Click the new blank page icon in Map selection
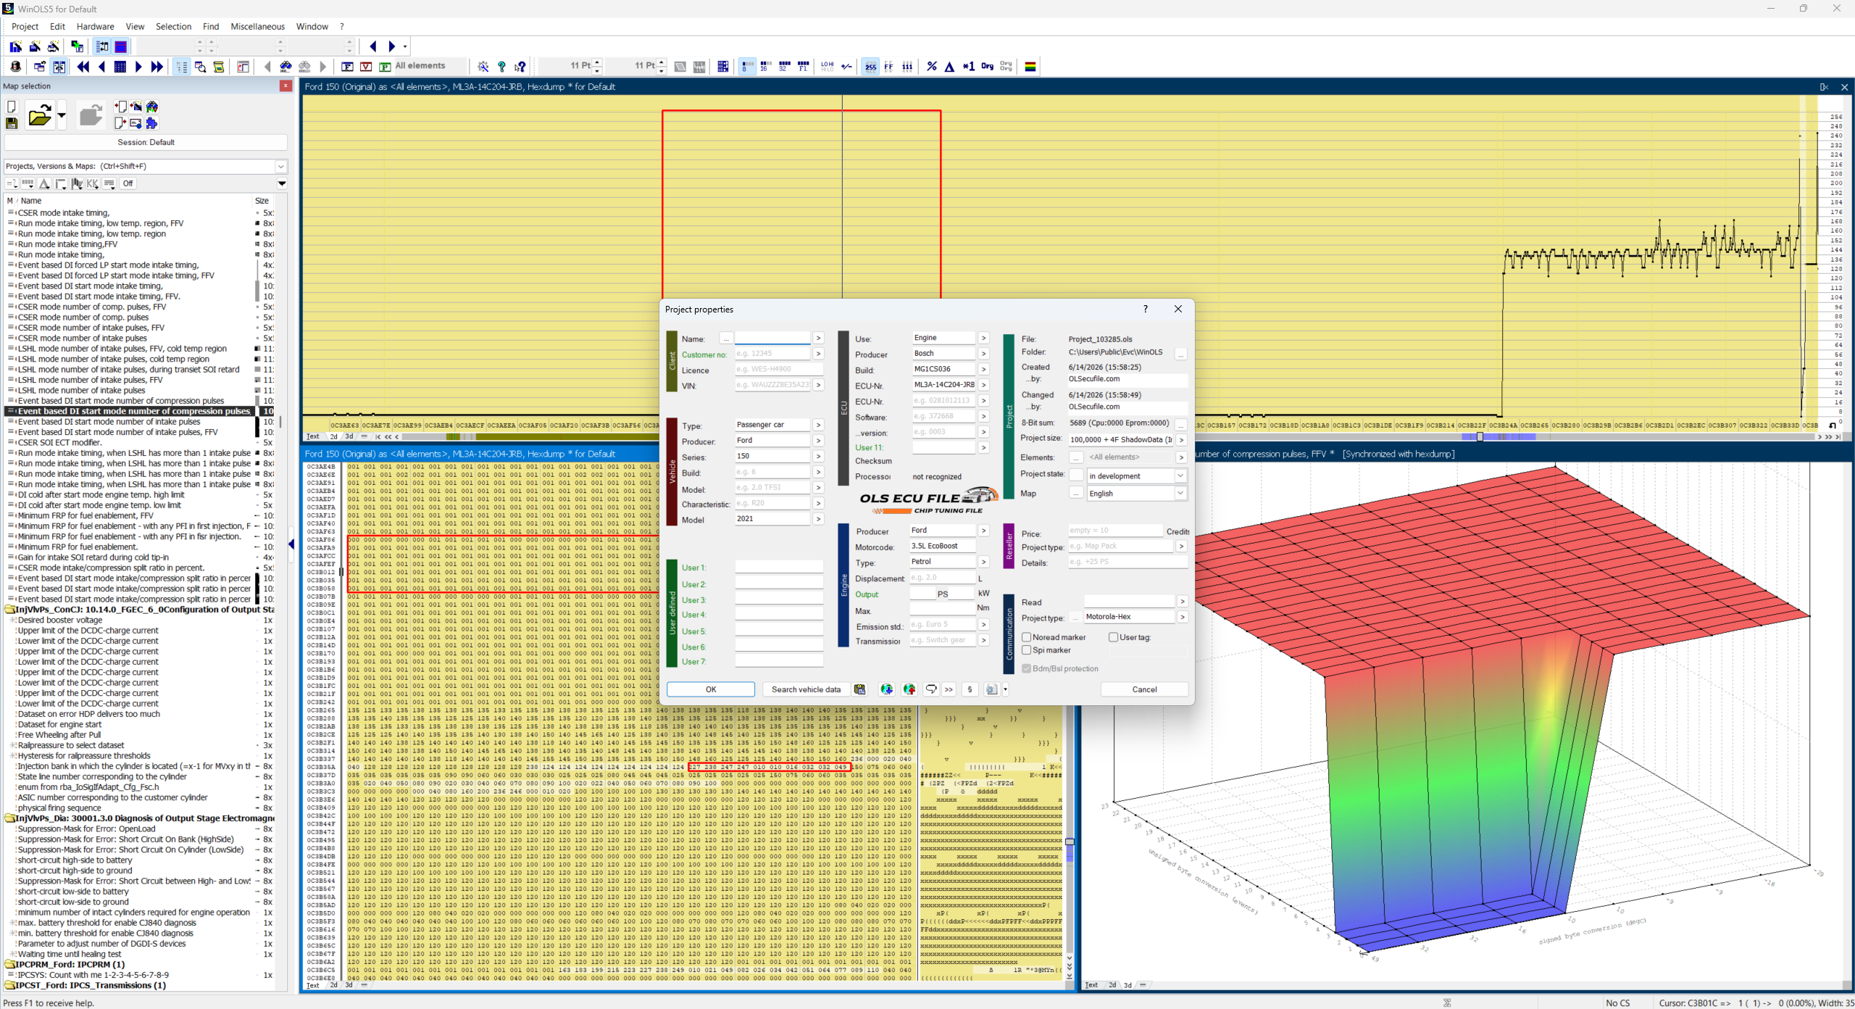1855x1009 pixels. pyautogui.click(x=12, y=107)
